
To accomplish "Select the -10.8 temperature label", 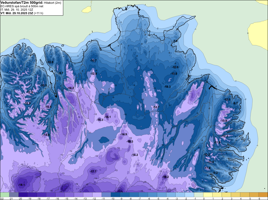I will pyautogui.click(x=50, y=62).
